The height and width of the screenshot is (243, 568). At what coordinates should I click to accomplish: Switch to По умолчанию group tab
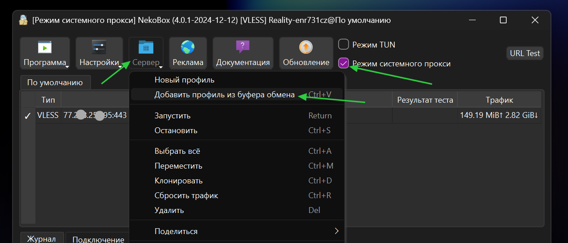pos(55,82)
